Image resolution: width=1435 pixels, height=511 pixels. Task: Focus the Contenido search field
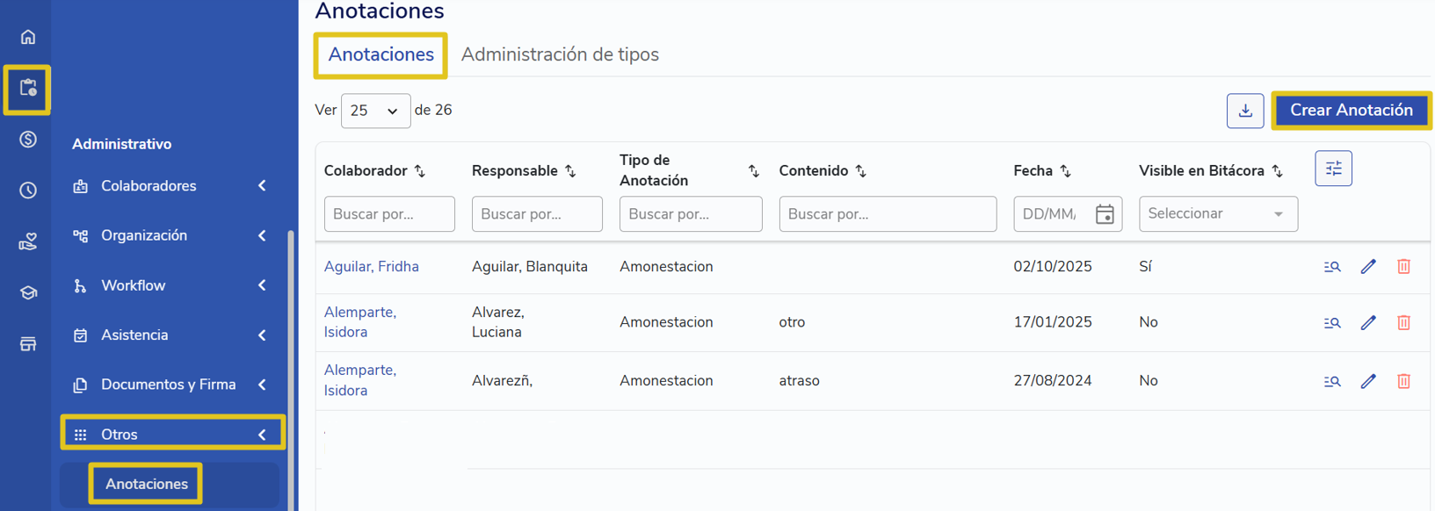tap(888, 214)
